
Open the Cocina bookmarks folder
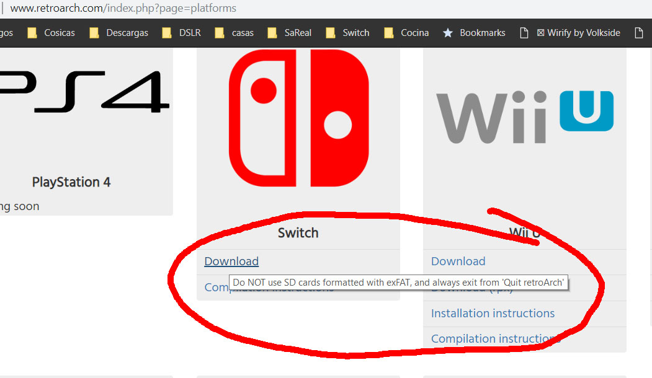(x=406, y=33)
